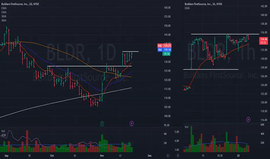Click the red 134.46 last price label on the 1h chart
Viewport: 270px width, 159px height.
pyautogui.click(x=263, y=39)
